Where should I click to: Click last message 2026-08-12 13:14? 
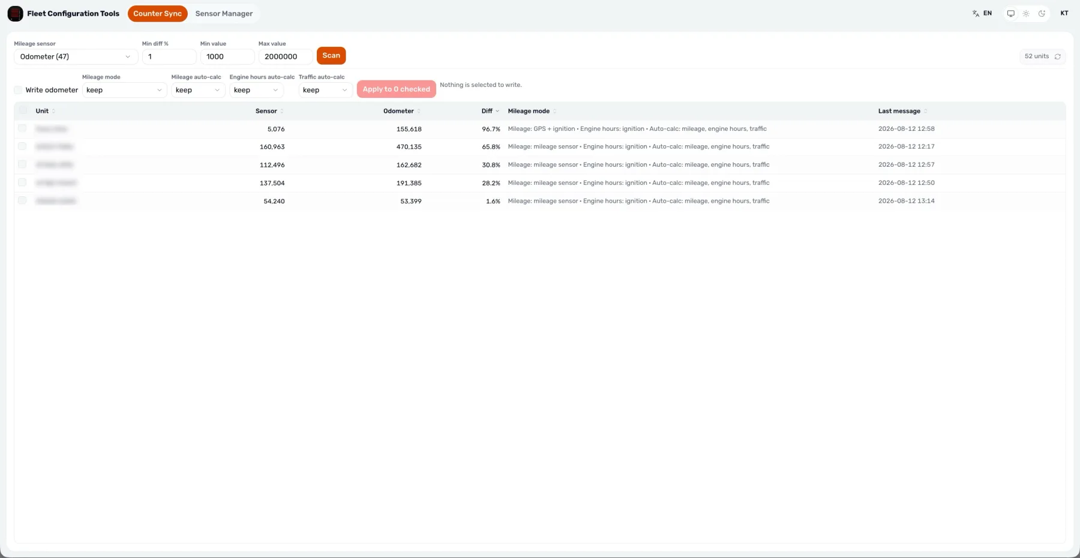tap(906, 201)
